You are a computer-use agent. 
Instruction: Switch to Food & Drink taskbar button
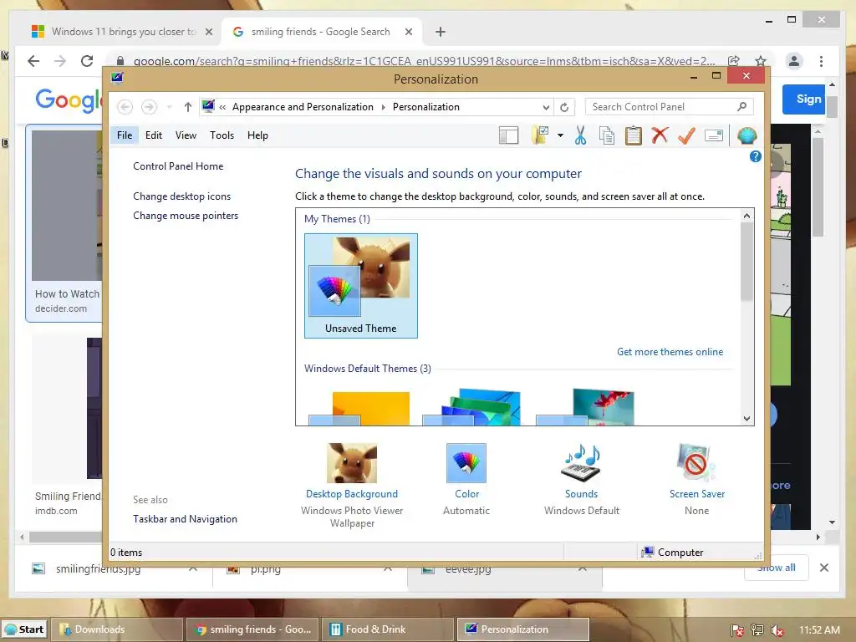pos(388,629)
